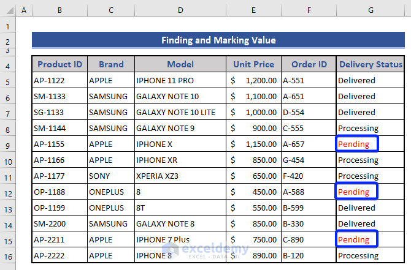Image resolution: width=411 pixels, height=270 pixels.
Task: Select Delivered status in AP-1122 row
Action: [x=371, y=80]
